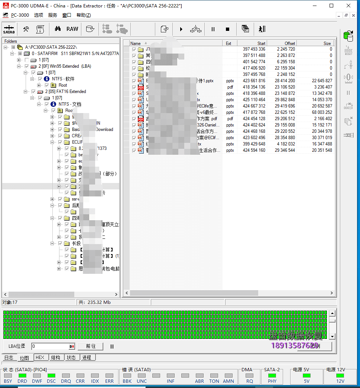Toggle checkbox for NTFS - 文档
This screenshot has height=388, width=360.
tap(47, 104)
